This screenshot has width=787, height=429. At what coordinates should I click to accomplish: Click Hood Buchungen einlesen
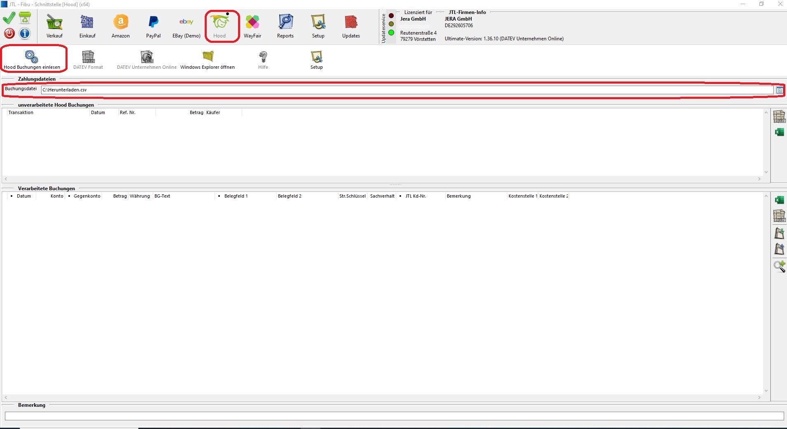pyautogui.click(x=32, y=60)
